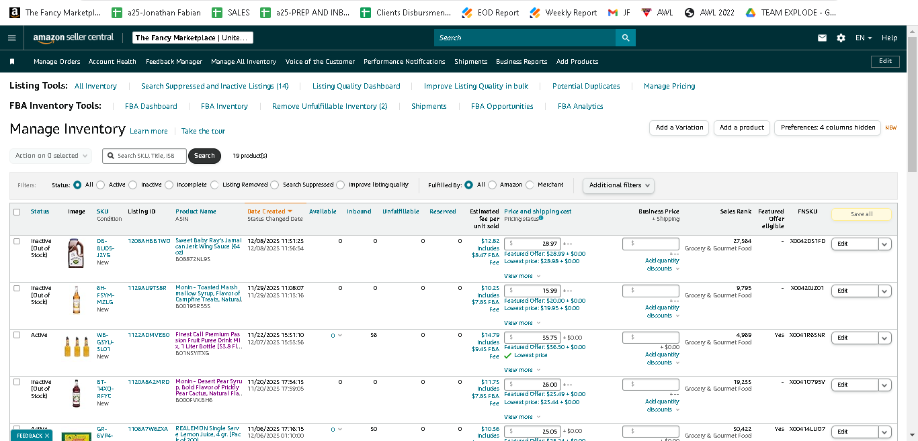The height and width of the screenshot is (441, 918).
Task: Open the Gmail JF bookmark
Action: point(619,12)
